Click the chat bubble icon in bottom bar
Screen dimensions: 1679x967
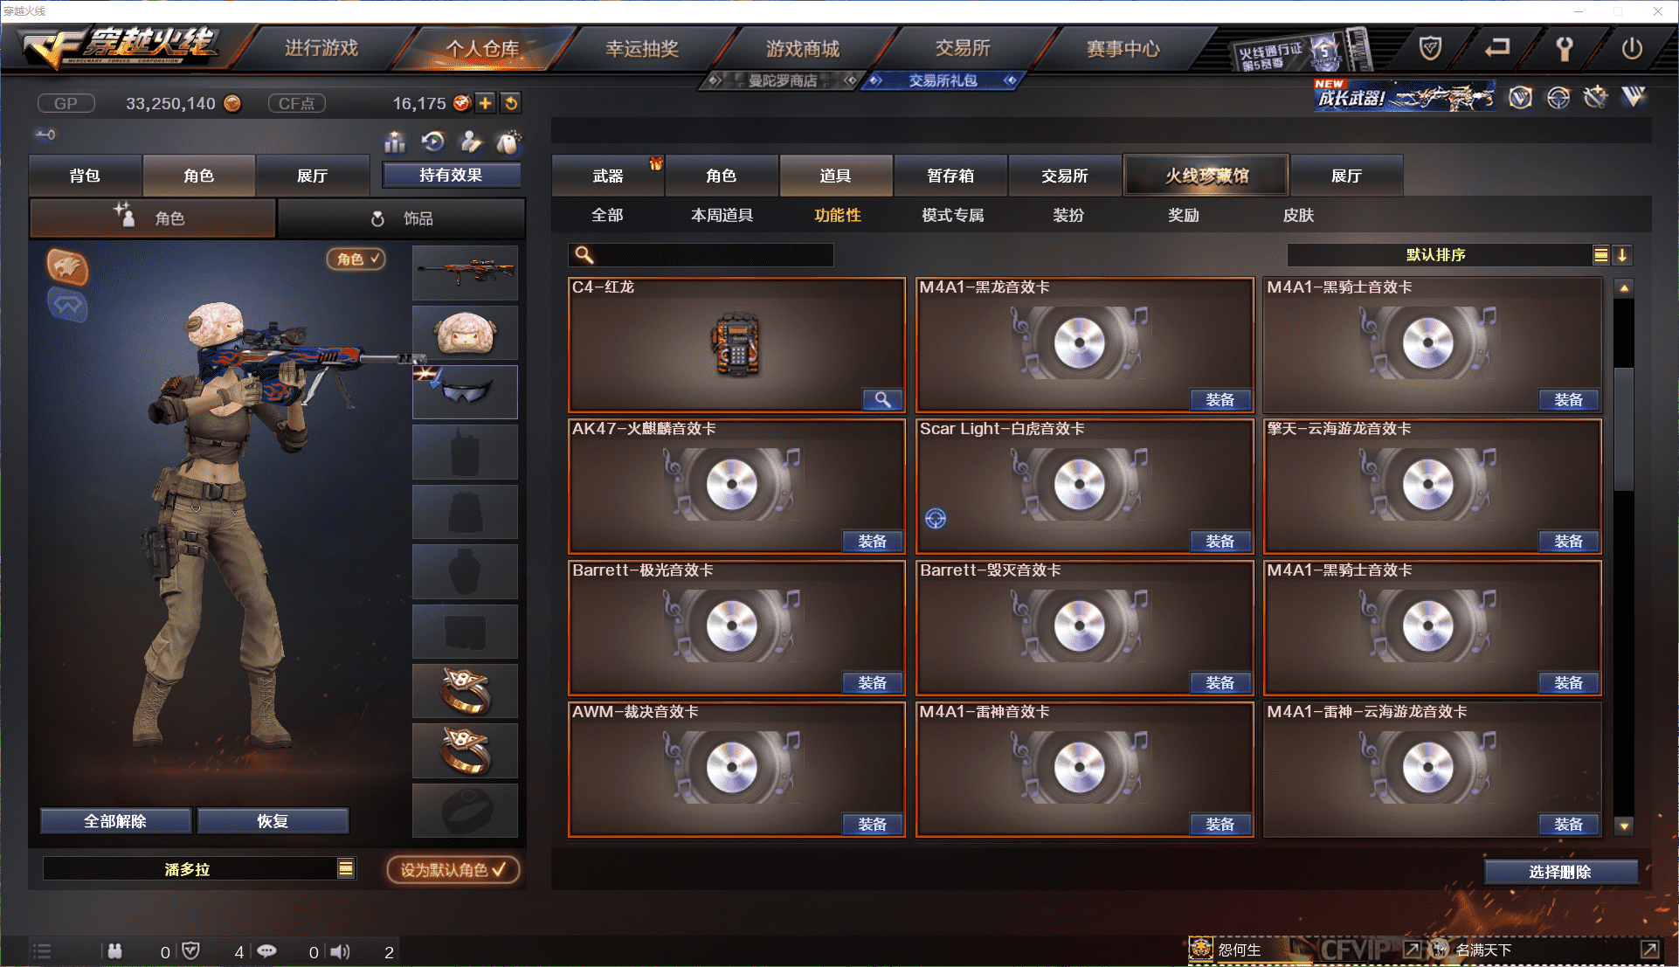pyautogui.click(x=267, y=951)
